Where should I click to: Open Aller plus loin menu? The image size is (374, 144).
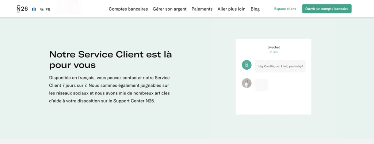tap(231, 9)
